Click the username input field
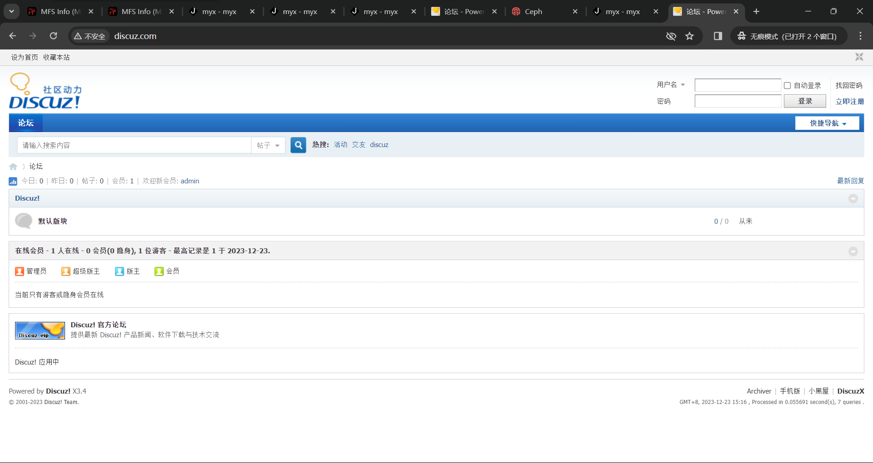 [738, 85]
